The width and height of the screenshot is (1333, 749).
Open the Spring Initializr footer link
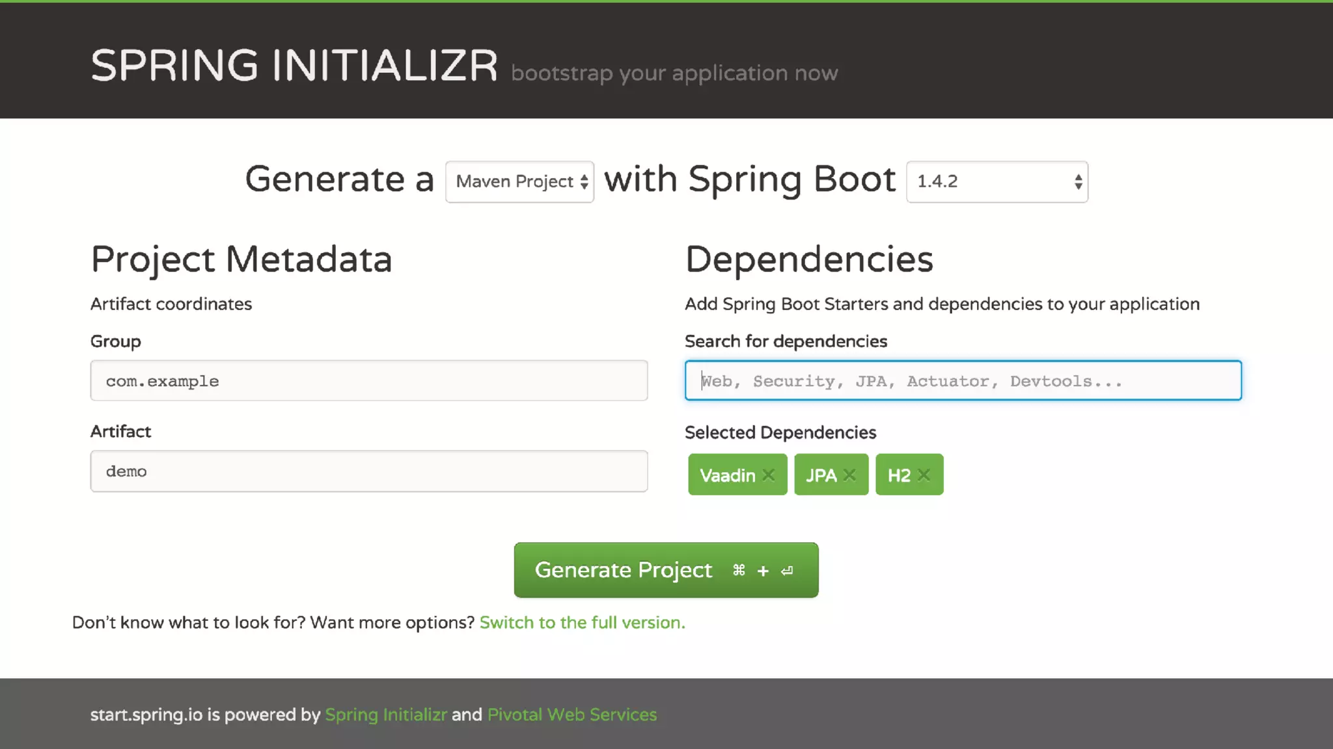tap(386, 715)
